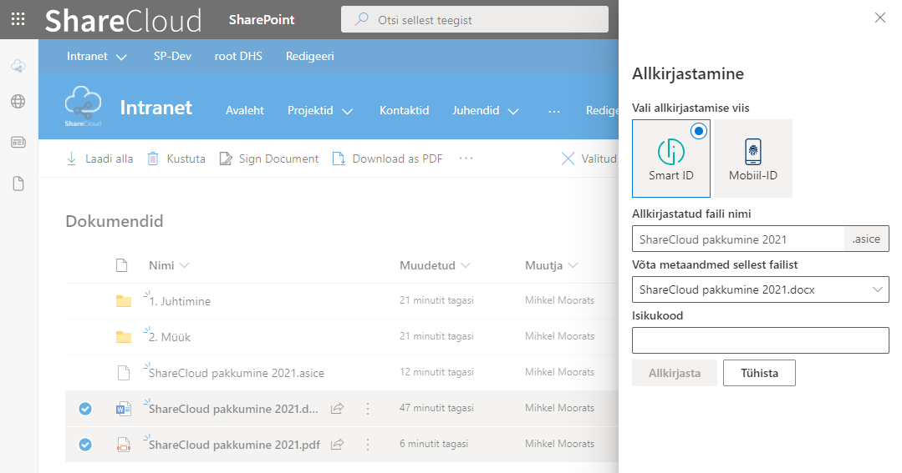Open the site navigation overflow ellipsis
Image resolution: width=902 pixels, height=473 pixels.
[554, 111]
